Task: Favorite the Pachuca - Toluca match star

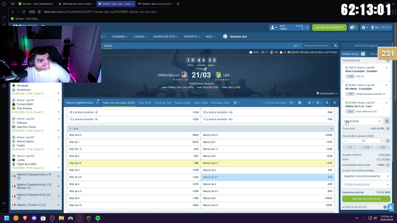Action: coord(59,119)
